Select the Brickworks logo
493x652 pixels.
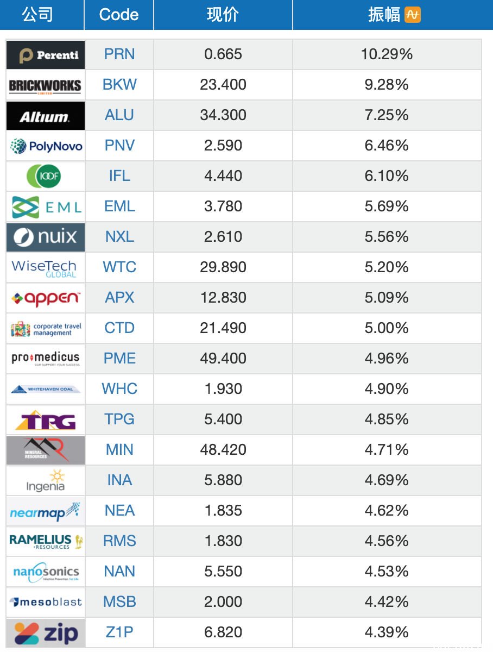[x=46, y=85]
